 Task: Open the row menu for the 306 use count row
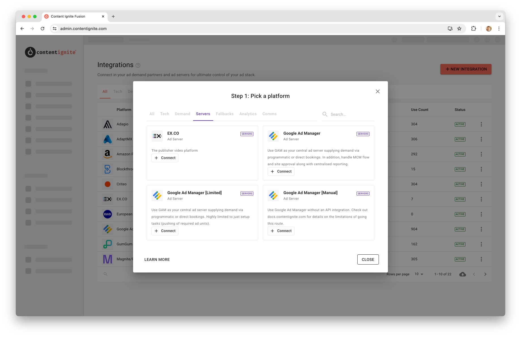coord(481,139)
